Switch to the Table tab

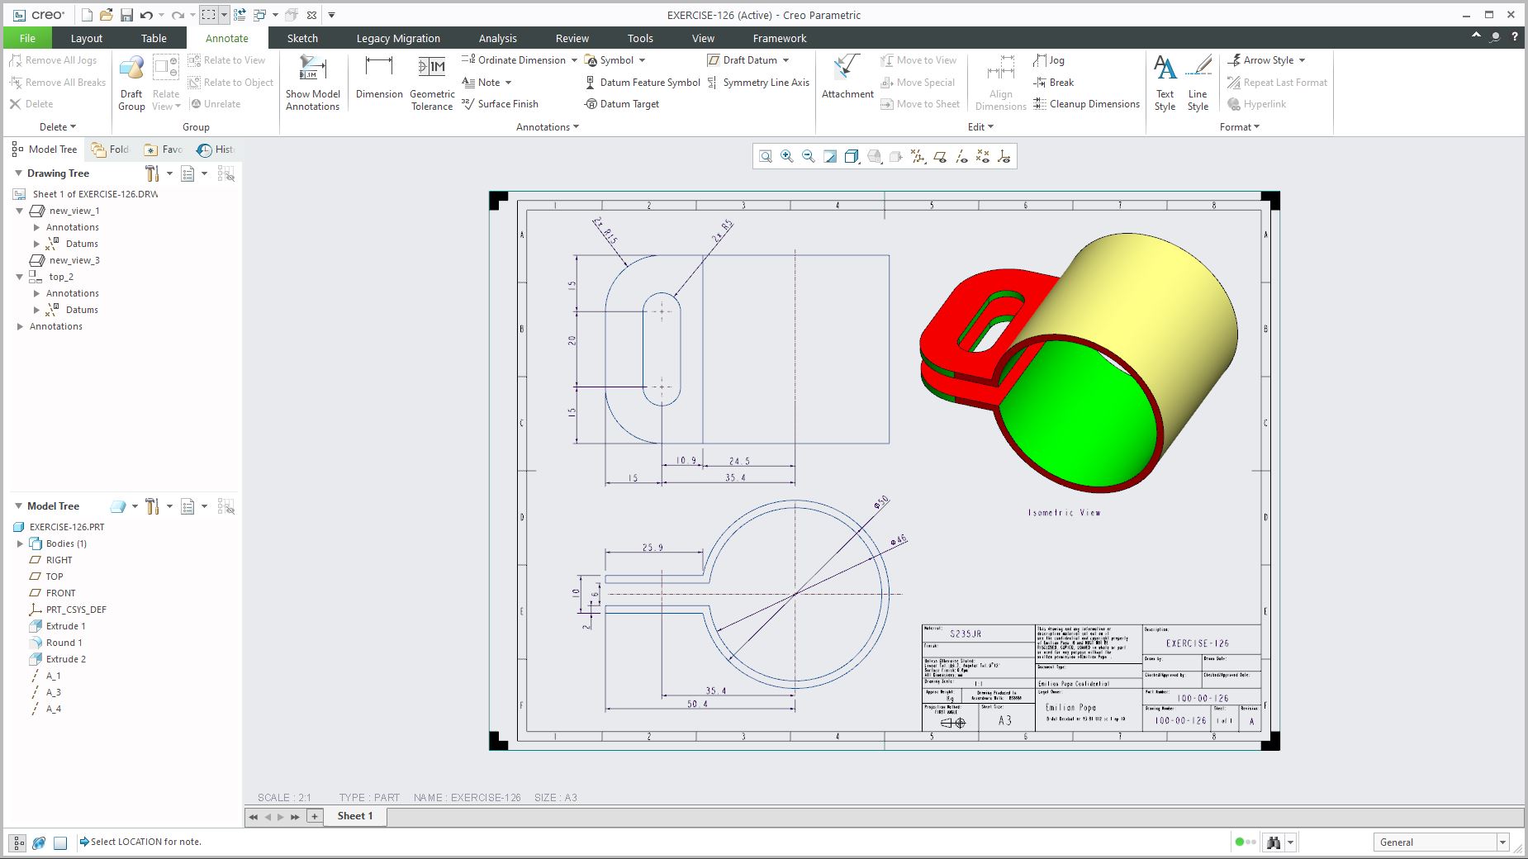pos(154,38)
